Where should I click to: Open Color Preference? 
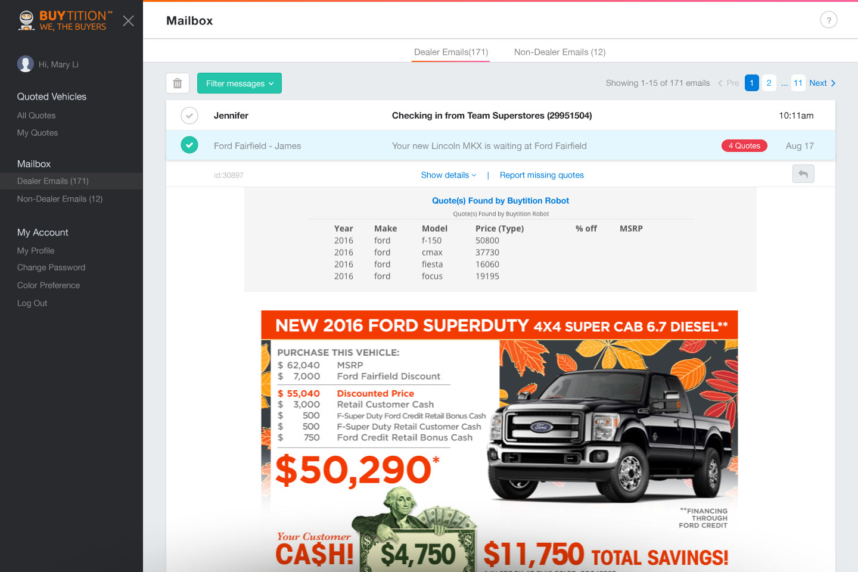tap(48, 285)
